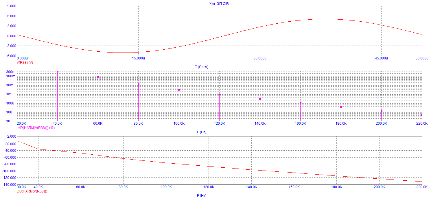Screen dimensions: 431x202
Task: Click the -6.000 voltage axis value
Action: 10,56
